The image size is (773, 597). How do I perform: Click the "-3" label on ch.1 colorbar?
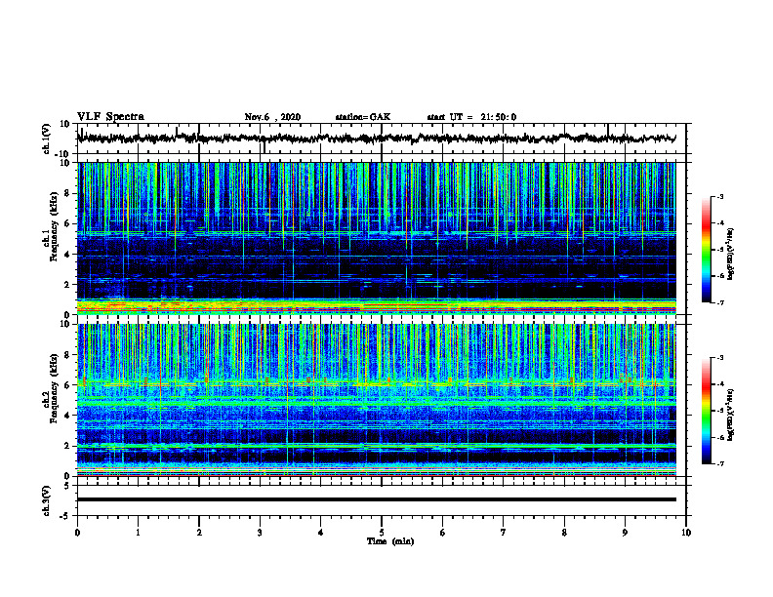(x=720, y=196)
